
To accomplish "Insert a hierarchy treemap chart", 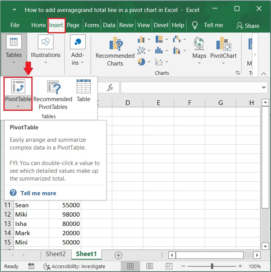I will coord(162,39).
